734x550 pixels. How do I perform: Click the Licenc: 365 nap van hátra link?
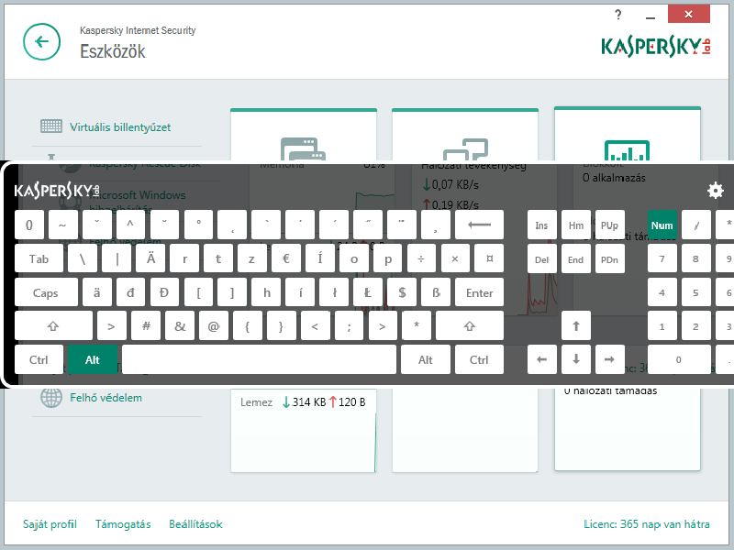(x=647, y=524)
